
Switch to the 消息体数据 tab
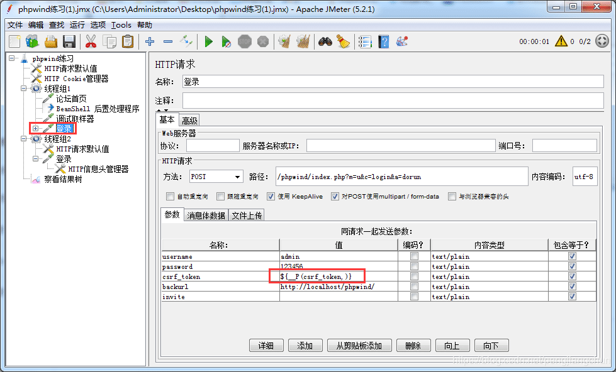206,215
